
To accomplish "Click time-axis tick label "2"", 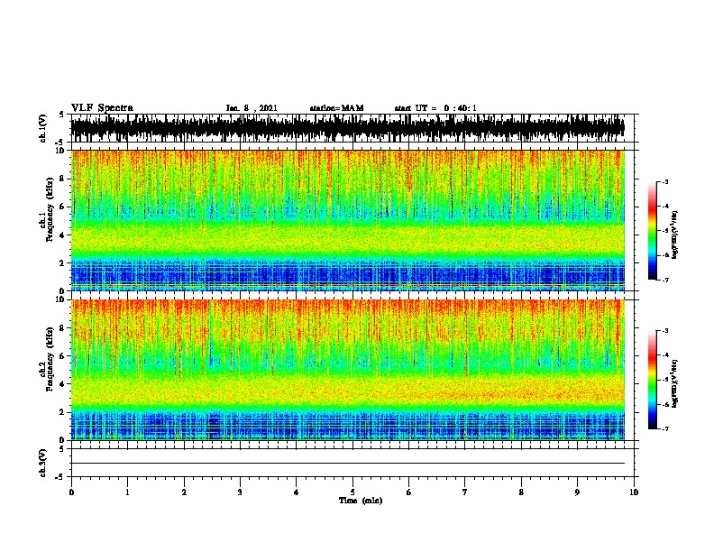I will (184, 492).
